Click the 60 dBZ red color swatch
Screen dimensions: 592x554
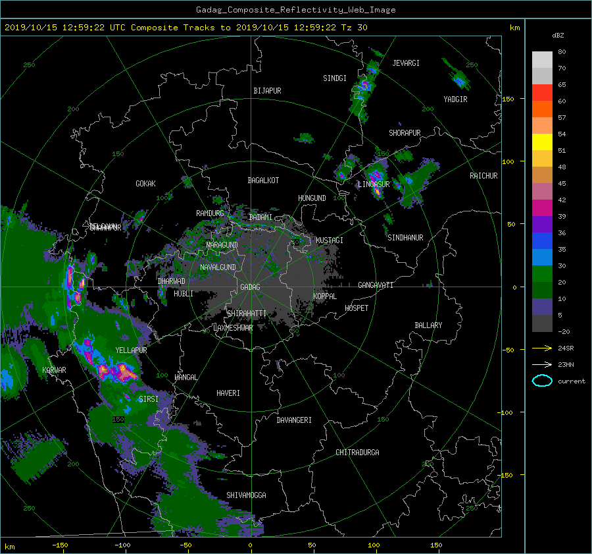pyautogui.click(x=542, y=92)
